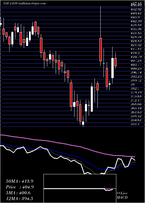Click inside the MACD inset chart box

[x=80, y=188]
